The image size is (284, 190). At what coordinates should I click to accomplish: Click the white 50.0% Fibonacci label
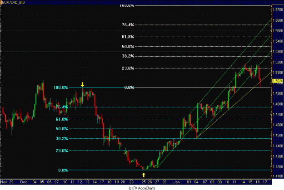coord(128,46)
